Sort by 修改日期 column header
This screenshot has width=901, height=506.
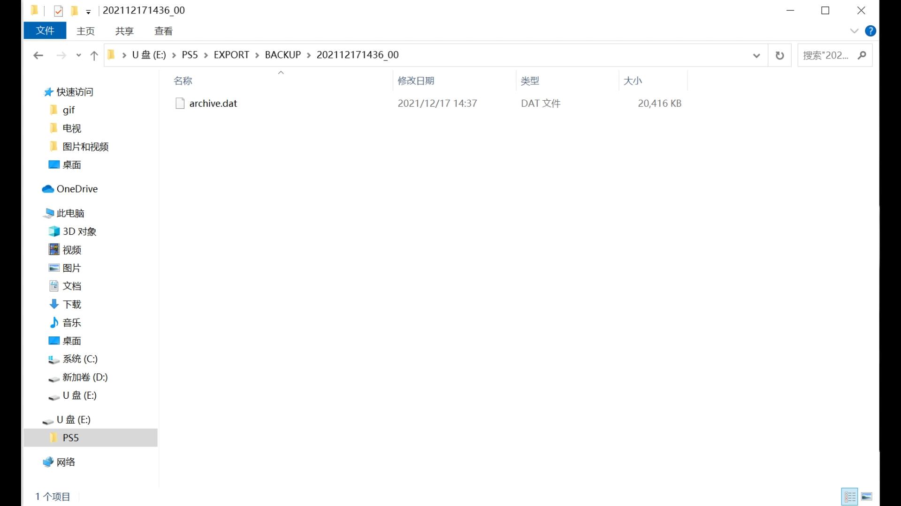[x=416, y=81]
